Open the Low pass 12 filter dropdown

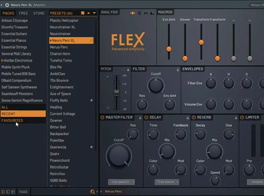point(121,182)
